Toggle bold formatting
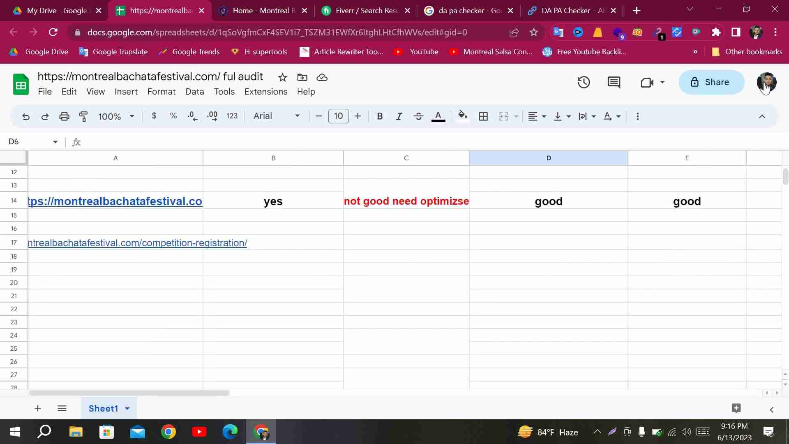 tap(380, 116)
